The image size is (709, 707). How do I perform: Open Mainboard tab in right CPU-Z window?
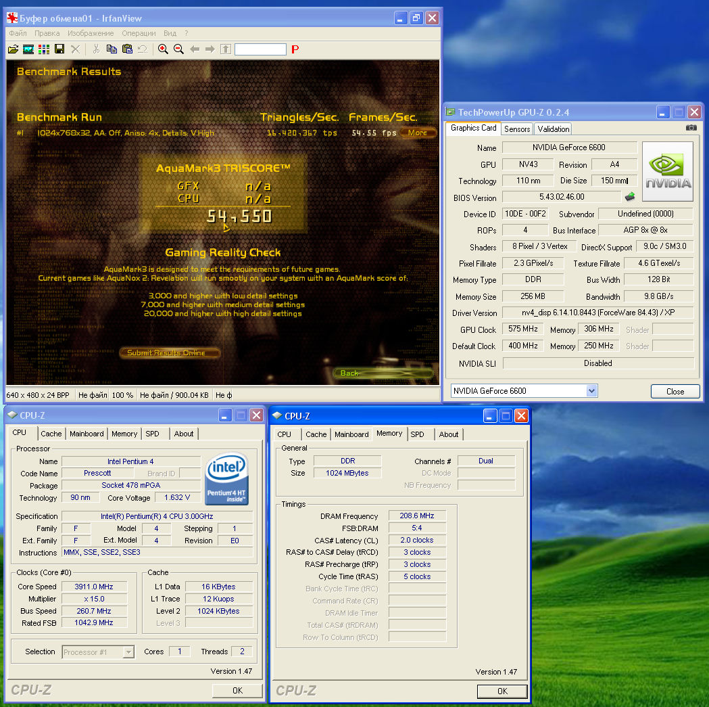coord(351,434)
